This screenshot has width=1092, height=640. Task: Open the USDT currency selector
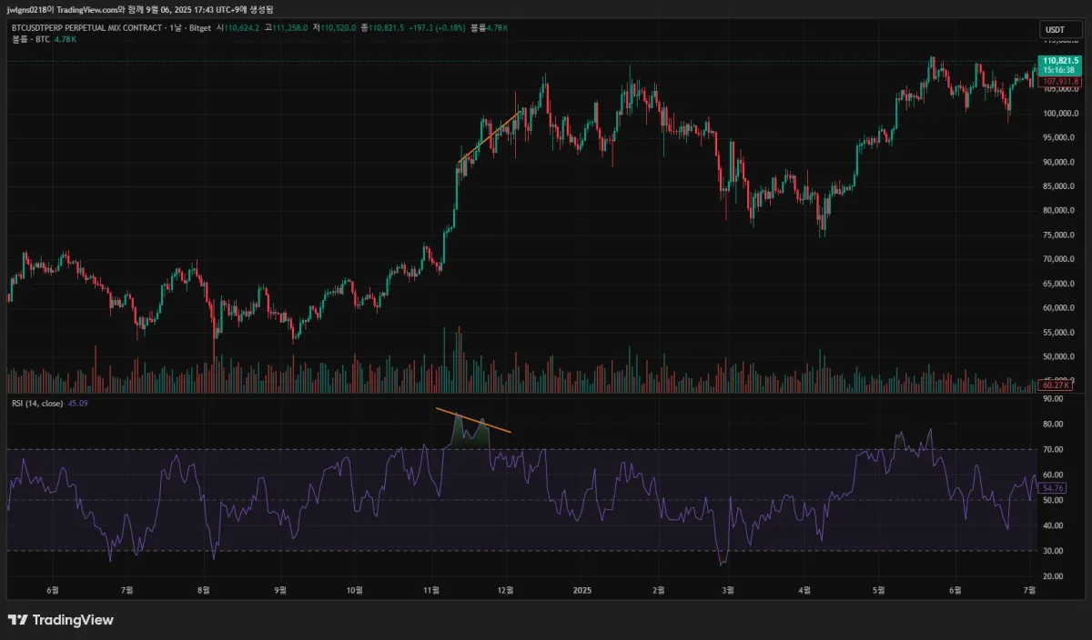(x=1054, y=30)
